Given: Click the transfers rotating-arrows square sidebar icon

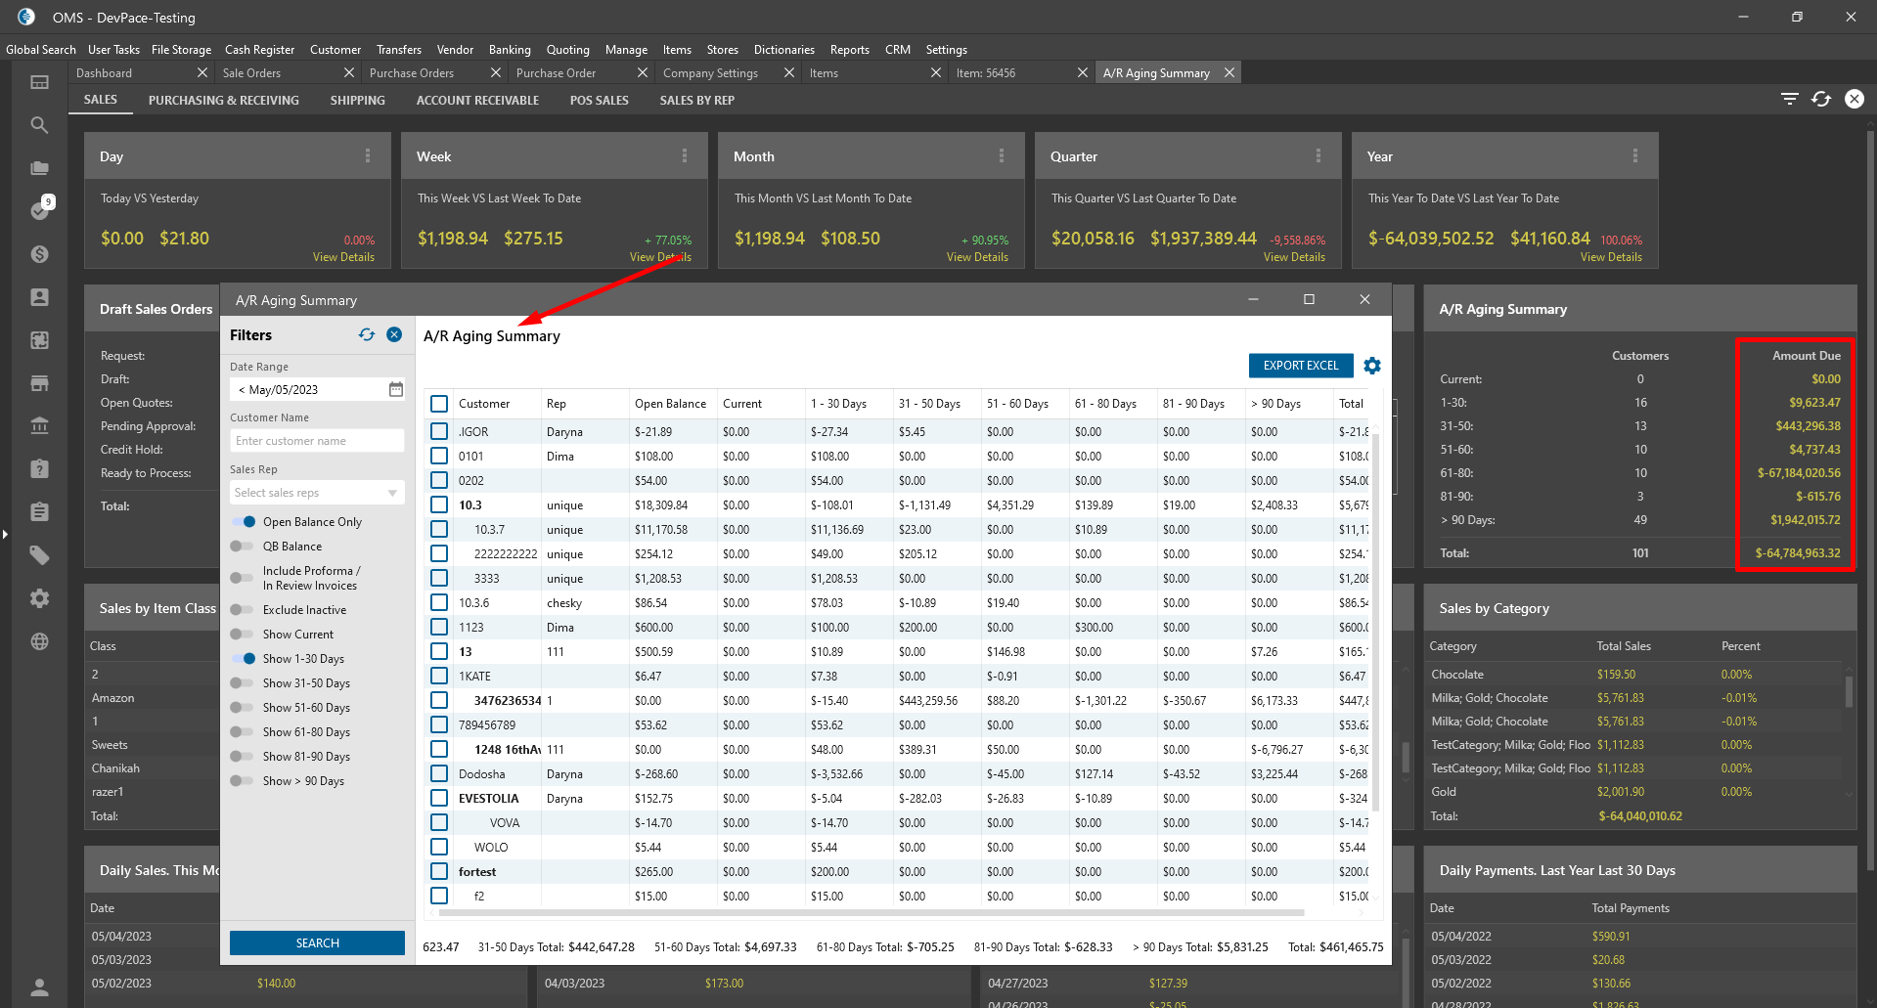Looking at the screenshot, I should click(x=39, y=340).
